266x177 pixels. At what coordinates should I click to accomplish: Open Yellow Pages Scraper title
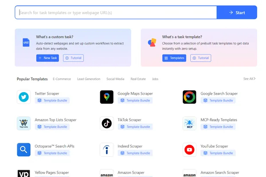coord(52,173)
